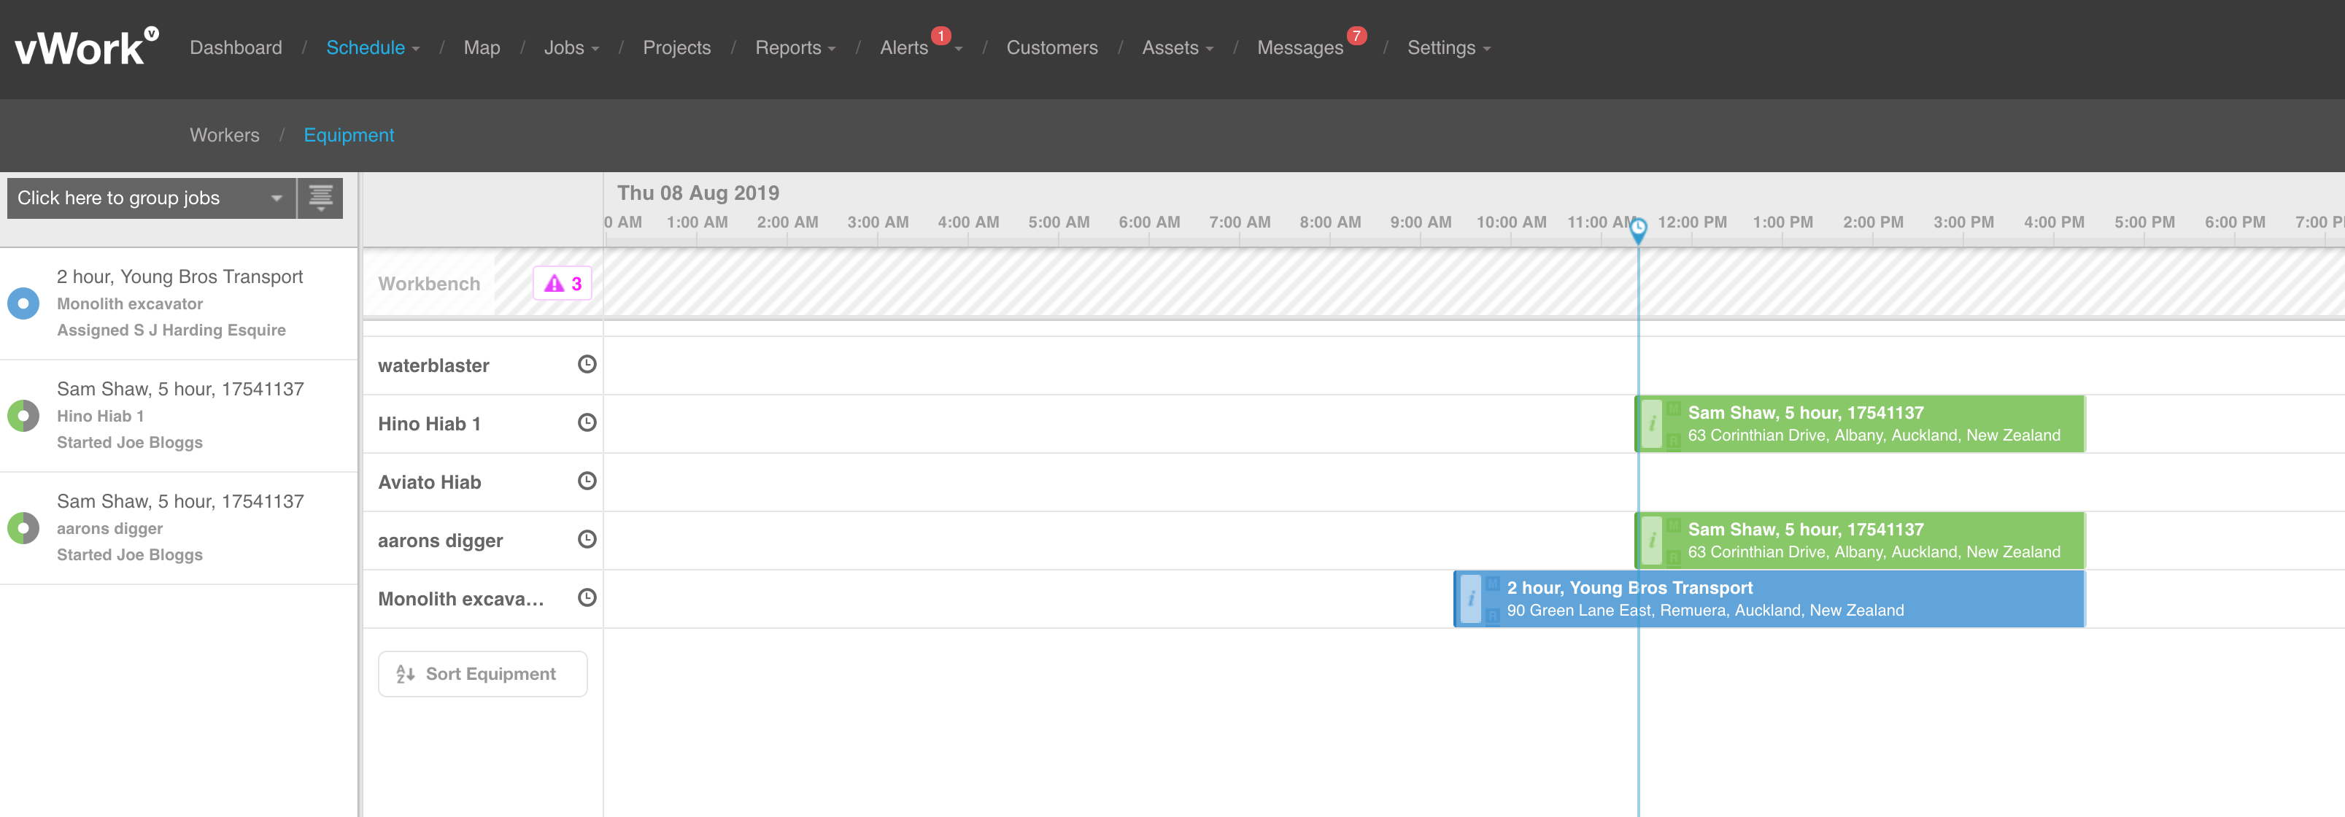Screen dimensions: 2345x817
Task: Select the Hino Hiab 1 equipment name
Action: click(x=429, y=423)
